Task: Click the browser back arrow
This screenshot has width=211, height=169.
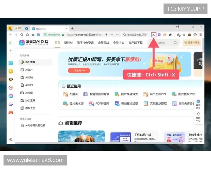Action: pos(10,35)
